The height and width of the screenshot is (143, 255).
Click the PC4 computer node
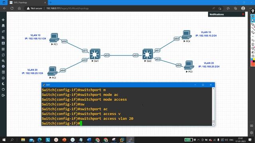pos(186,35)
